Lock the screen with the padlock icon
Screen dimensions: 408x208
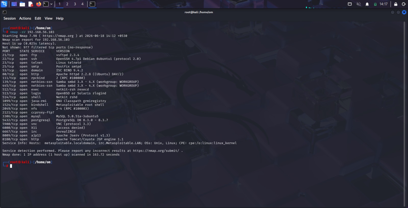click(x=396, y=4)
